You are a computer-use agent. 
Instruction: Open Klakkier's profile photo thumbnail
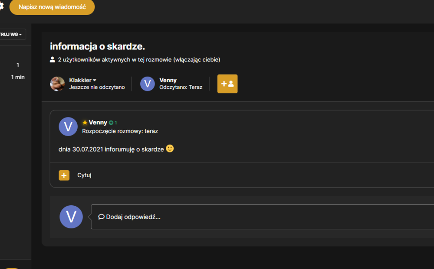(57, 84)
